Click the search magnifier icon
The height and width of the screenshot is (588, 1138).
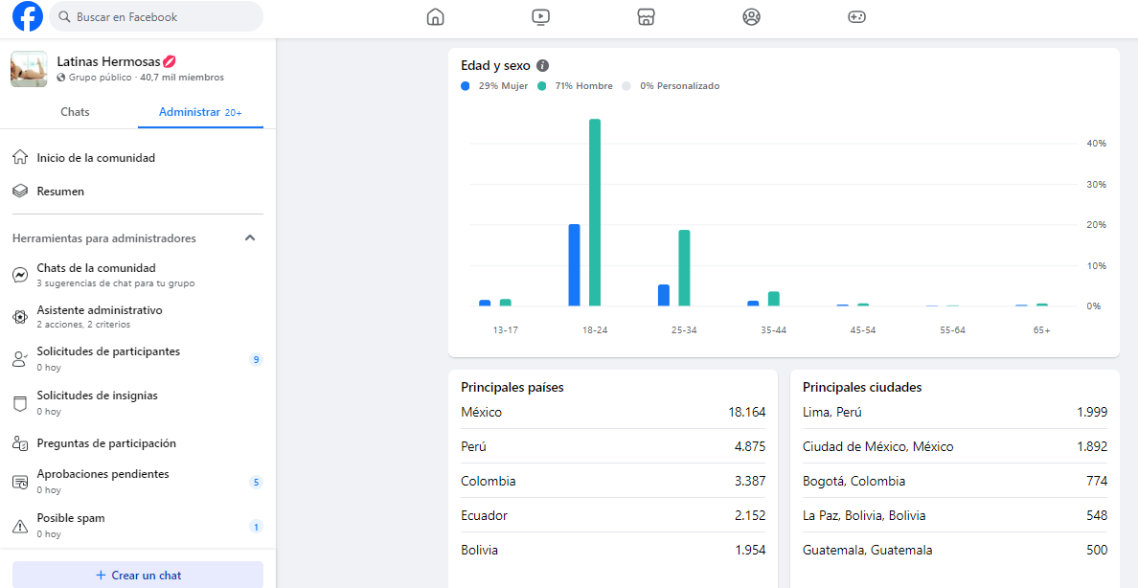[64, 16]
